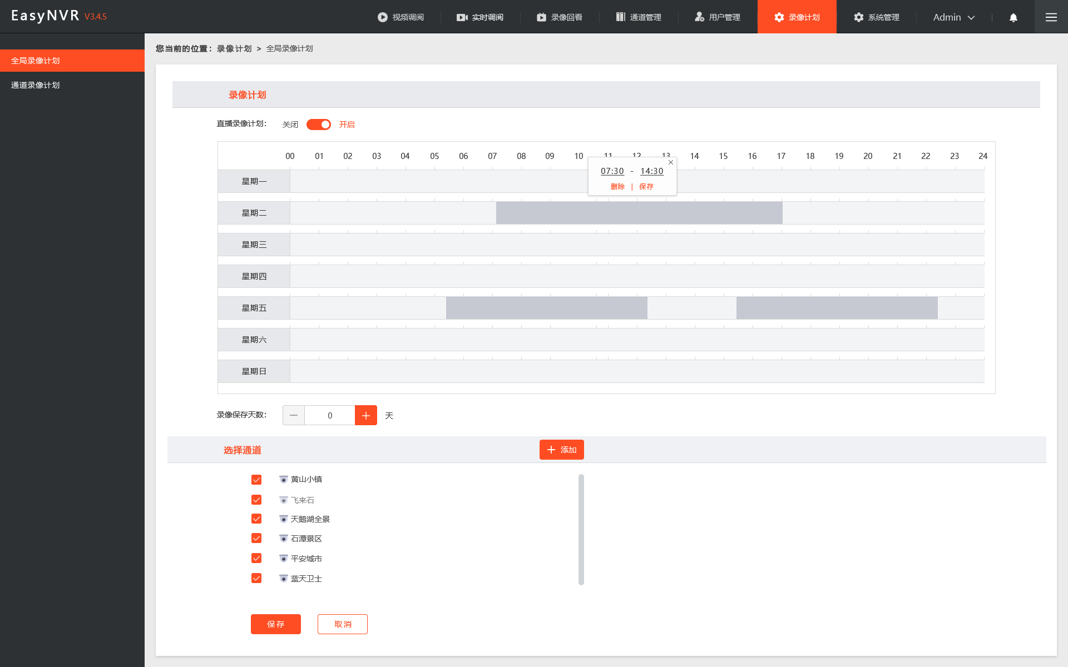Switch to 通道录像计划 in the sidebar
The image size is (1068, 667).
[34, 84]
